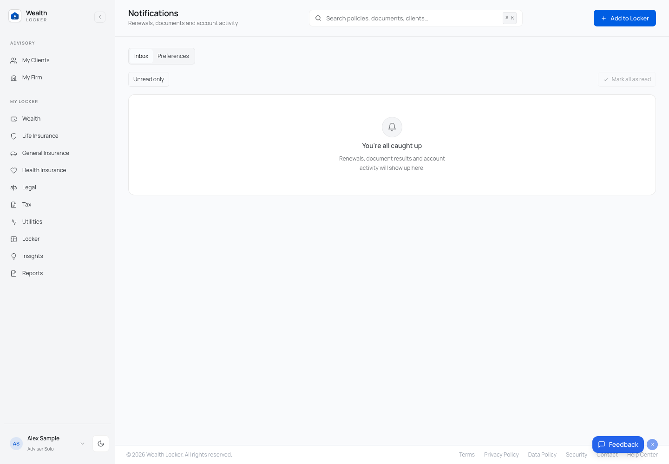
Task: Select the Legal scales icon
Action: pyautogui.click(x=14, y=187)
